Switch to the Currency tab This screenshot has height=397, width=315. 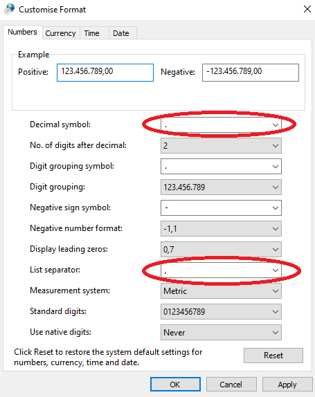[61, 33]
